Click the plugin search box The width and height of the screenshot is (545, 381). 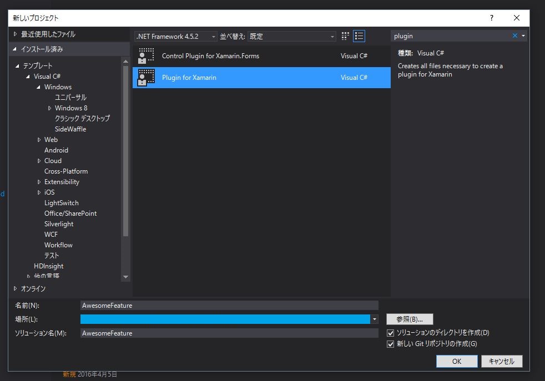451,36
